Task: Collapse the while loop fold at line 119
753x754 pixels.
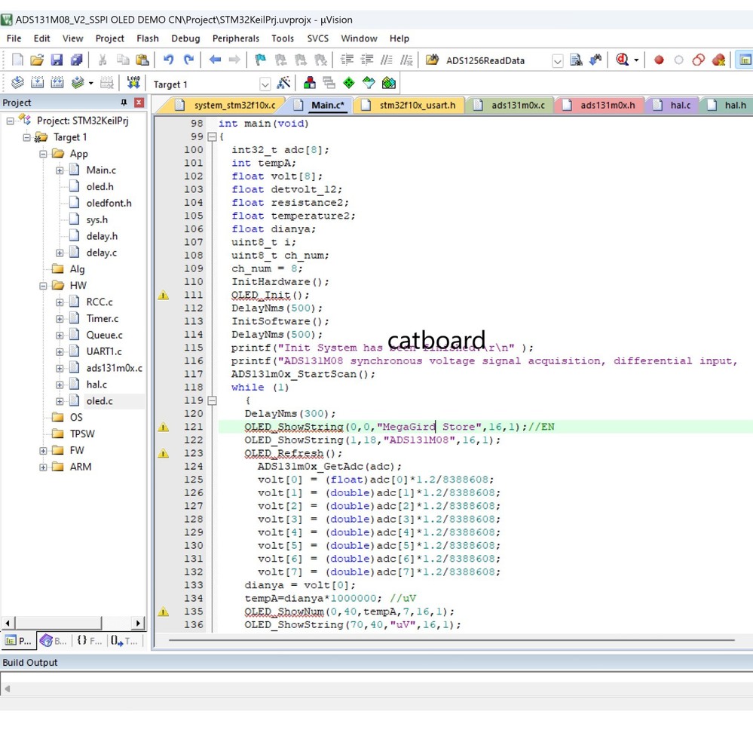Action: [212, 400]
